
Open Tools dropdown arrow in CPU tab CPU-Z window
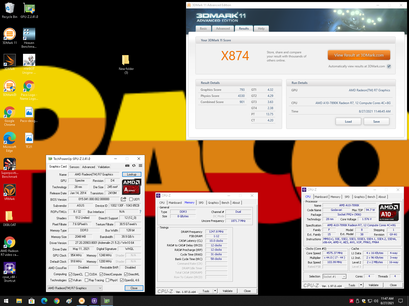(361, 285)
